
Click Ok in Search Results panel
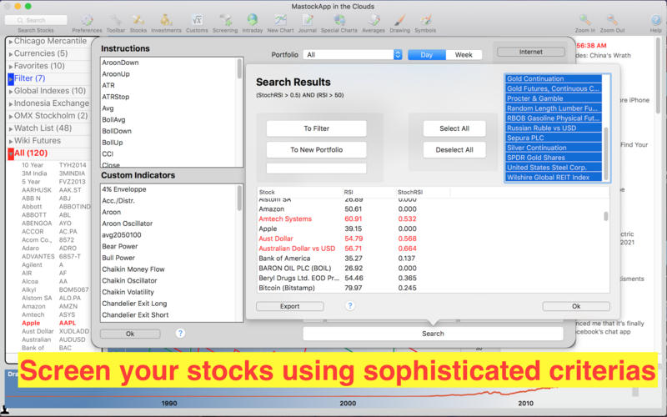576,306
